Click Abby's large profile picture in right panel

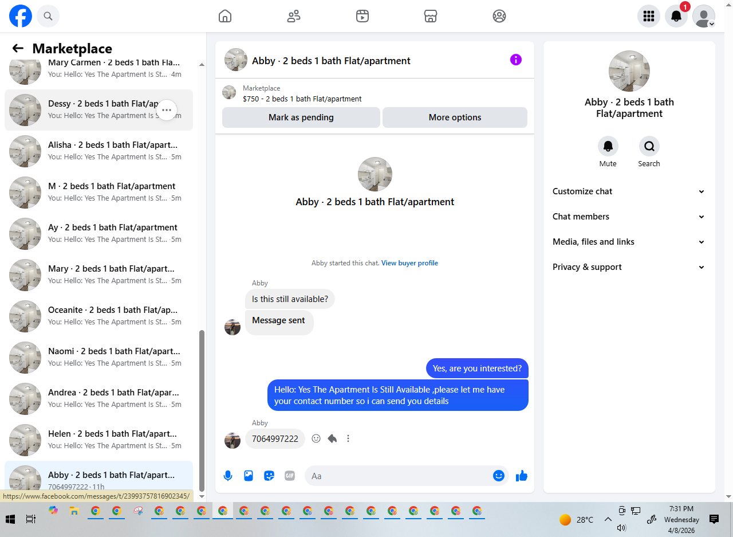[629, 71]
